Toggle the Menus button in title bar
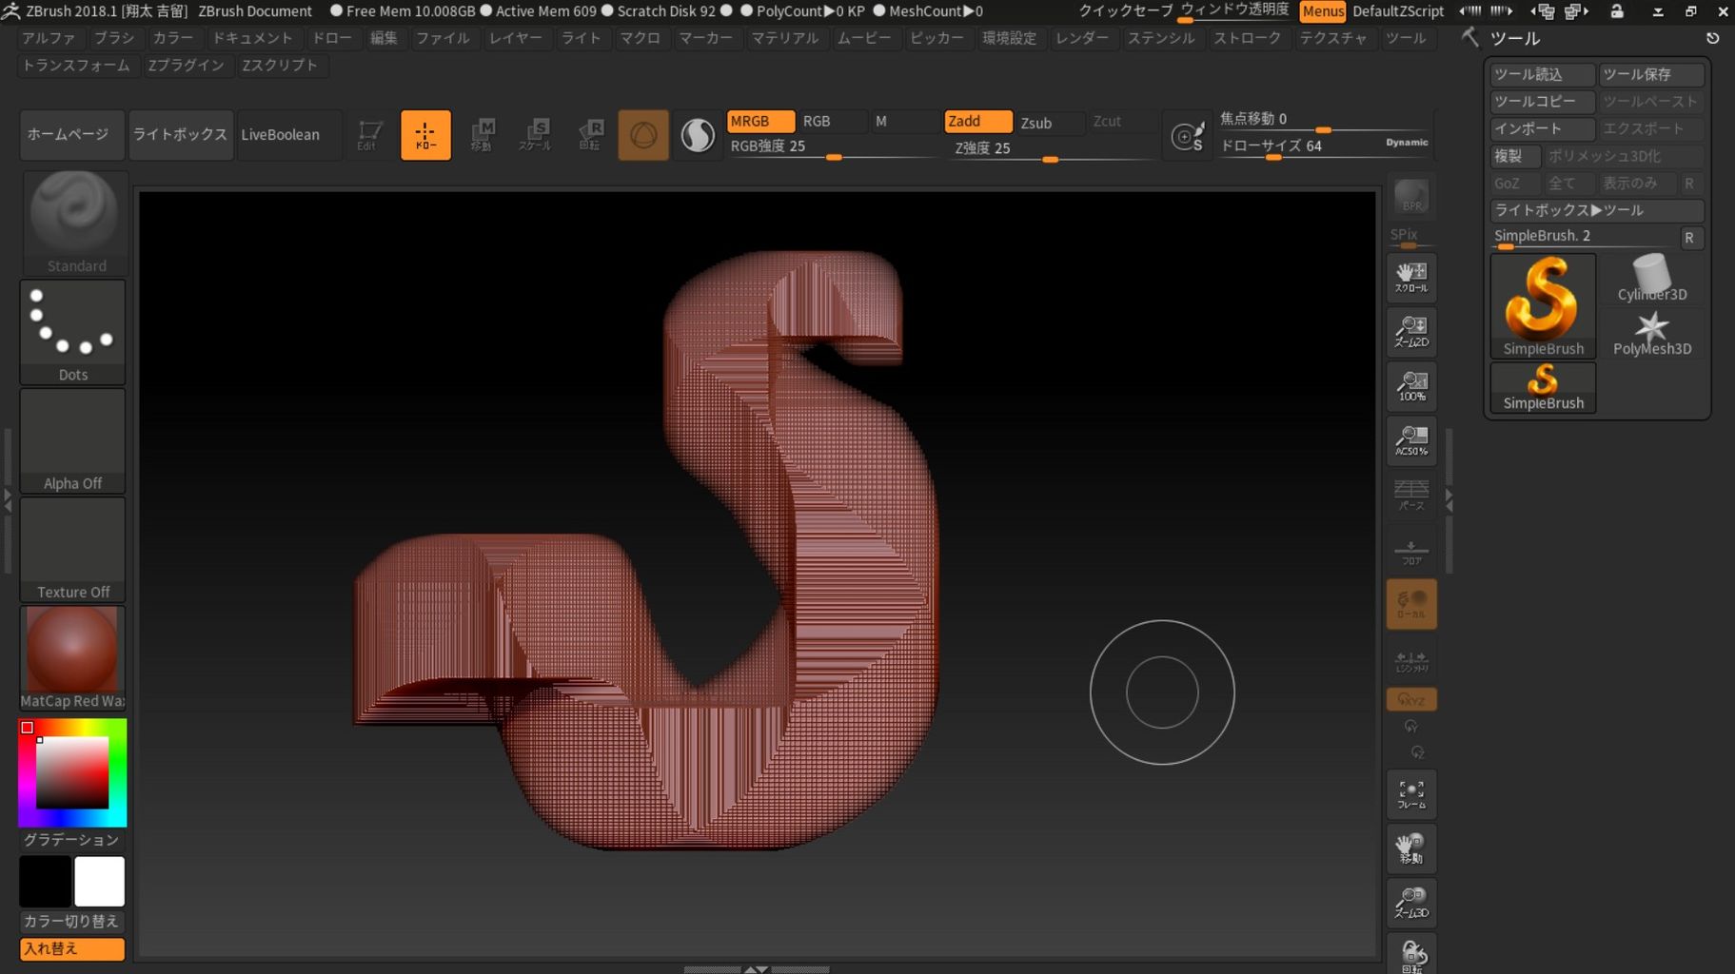1735x974 pixels. tap(1323, 11)
